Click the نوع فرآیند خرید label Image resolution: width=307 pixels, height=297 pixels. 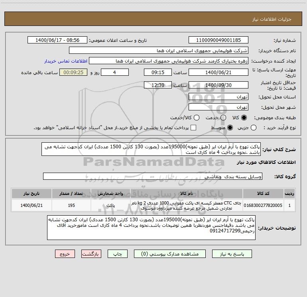279,128
